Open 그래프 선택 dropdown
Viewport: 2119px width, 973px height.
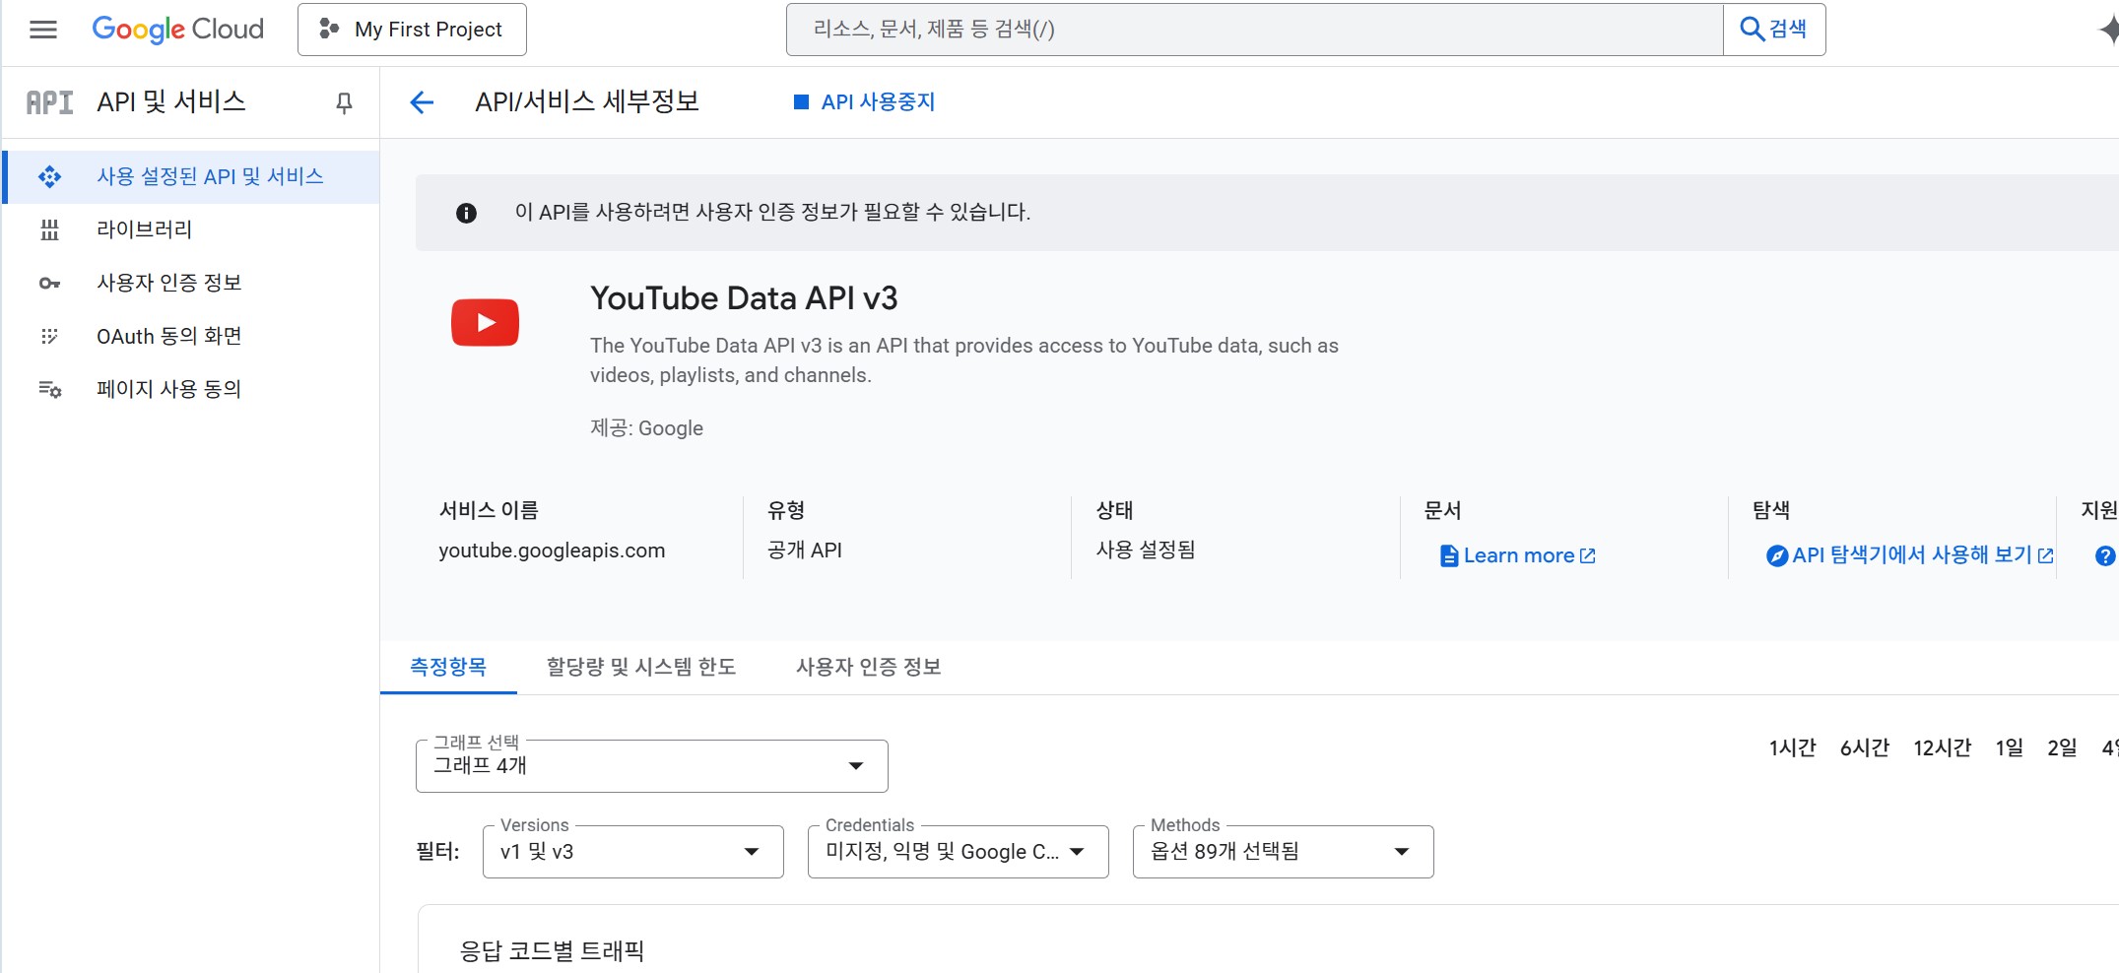point(652,766)
